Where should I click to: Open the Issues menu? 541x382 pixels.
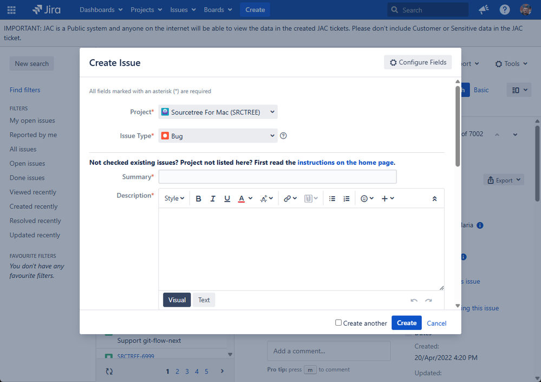pyautogui.click(x=183, y=10)
